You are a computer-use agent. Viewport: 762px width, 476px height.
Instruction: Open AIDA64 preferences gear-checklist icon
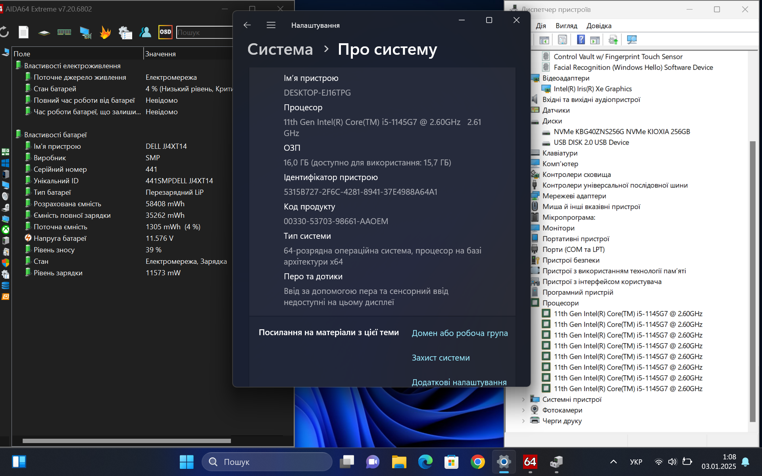pos(125,33)
